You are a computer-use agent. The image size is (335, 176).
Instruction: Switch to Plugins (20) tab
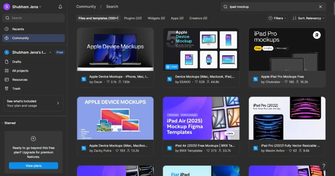point(133,18)
